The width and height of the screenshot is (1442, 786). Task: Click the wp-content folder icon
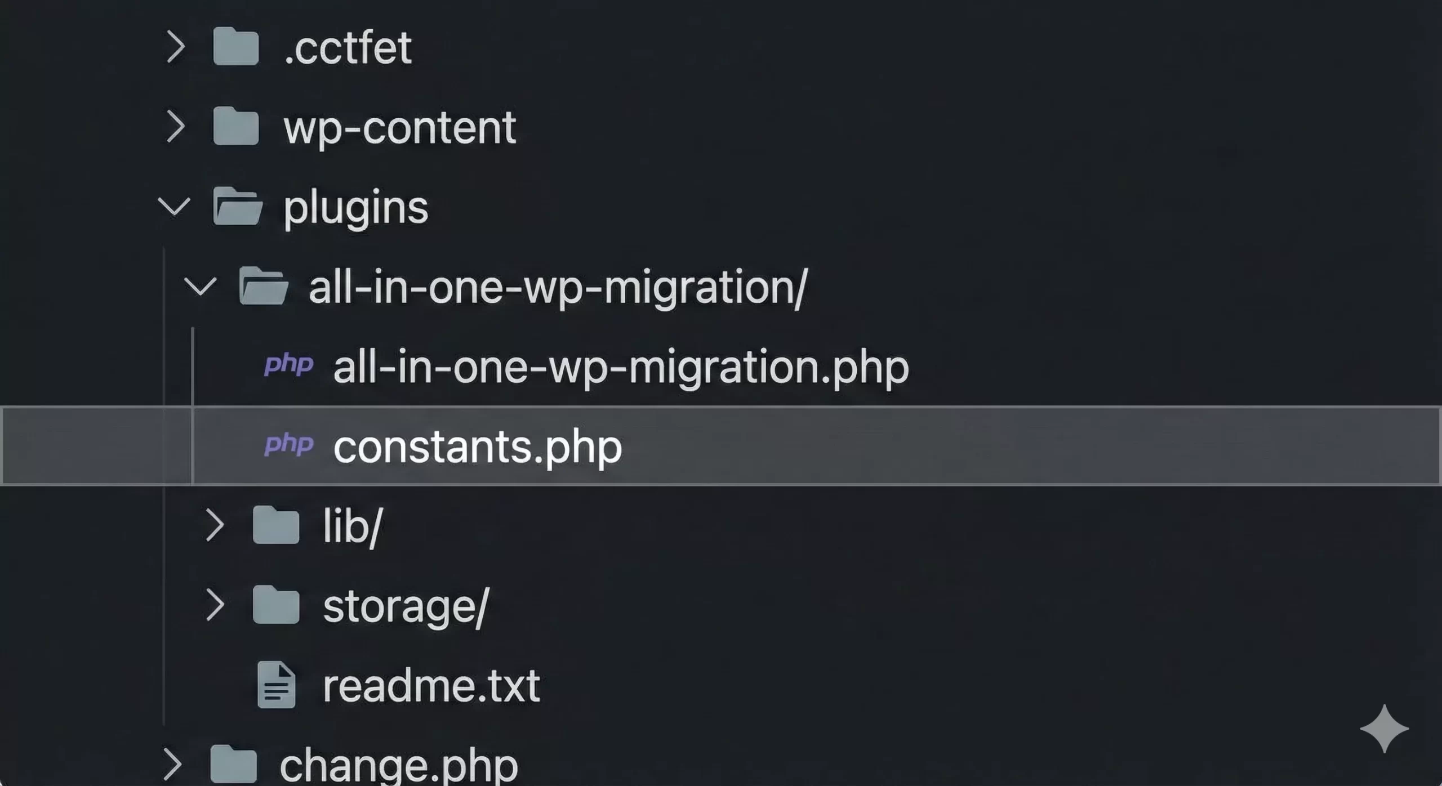pyautogui.click(x=235, y=127)
